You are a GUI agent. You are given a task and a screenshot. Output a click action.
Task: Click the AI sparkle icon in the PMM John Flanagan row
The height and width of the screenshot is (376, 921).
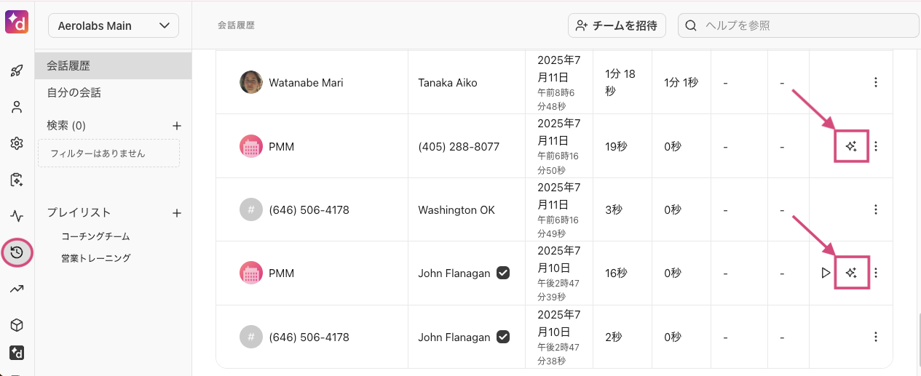click(x=850, y=273)
